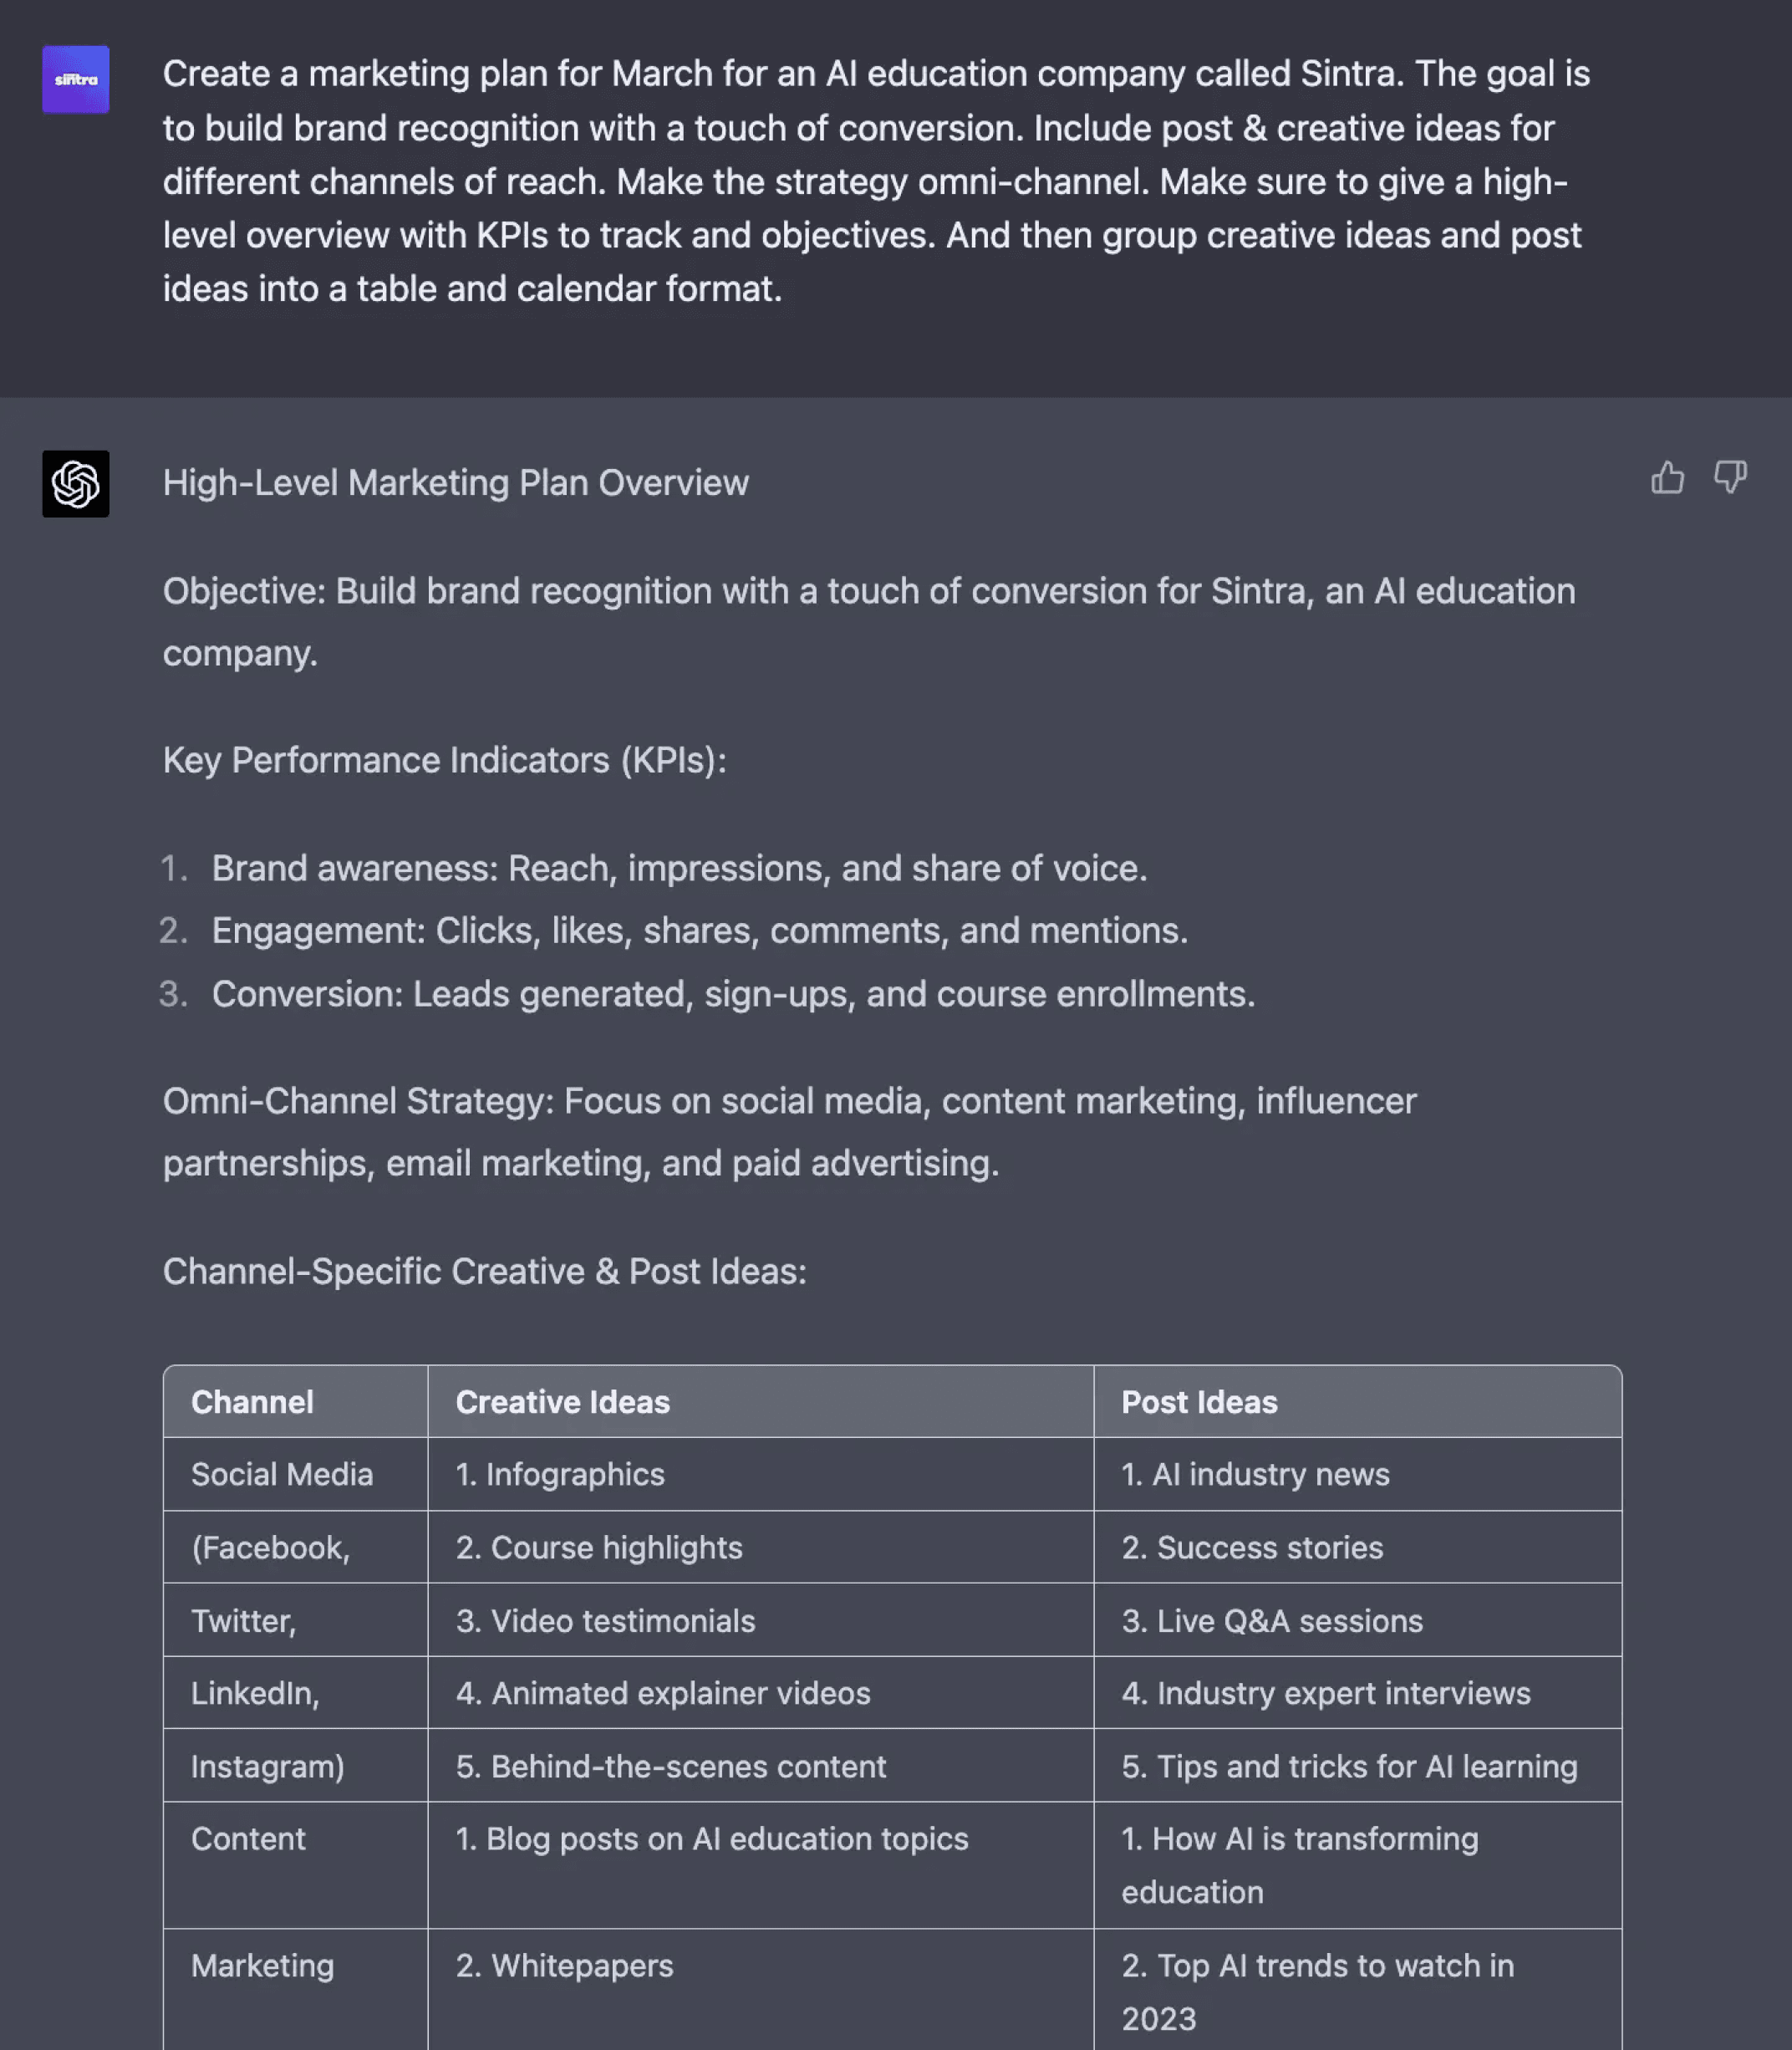1792x2050 pixels.
Task: Click the Industry expert interviews cell
Action: click(1358, 1693)
